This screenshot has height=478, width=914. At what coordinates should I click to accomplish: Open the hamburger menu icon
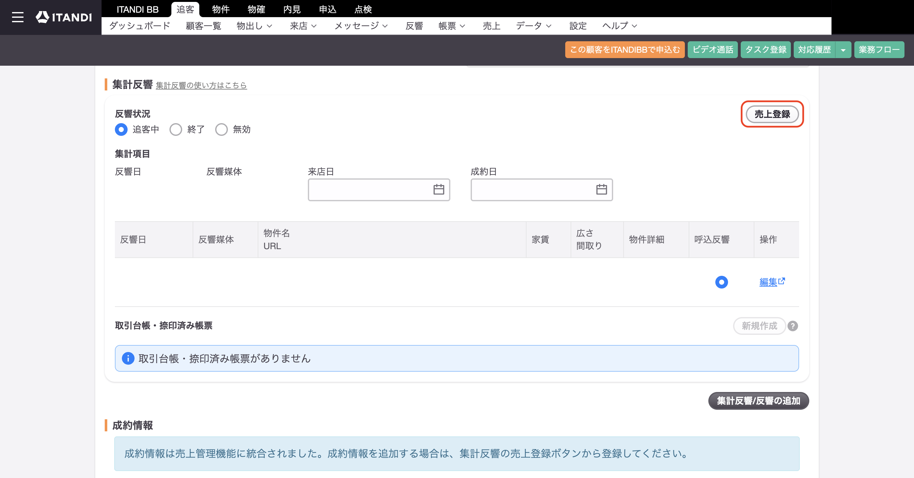point(18,17)
